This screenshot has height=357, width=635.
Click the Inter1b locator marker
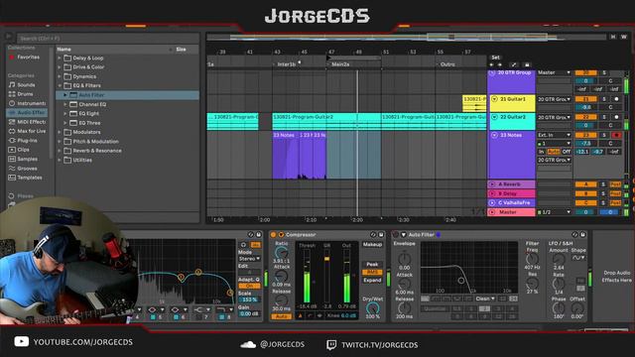pyautogui.click(x=286, y=64)
